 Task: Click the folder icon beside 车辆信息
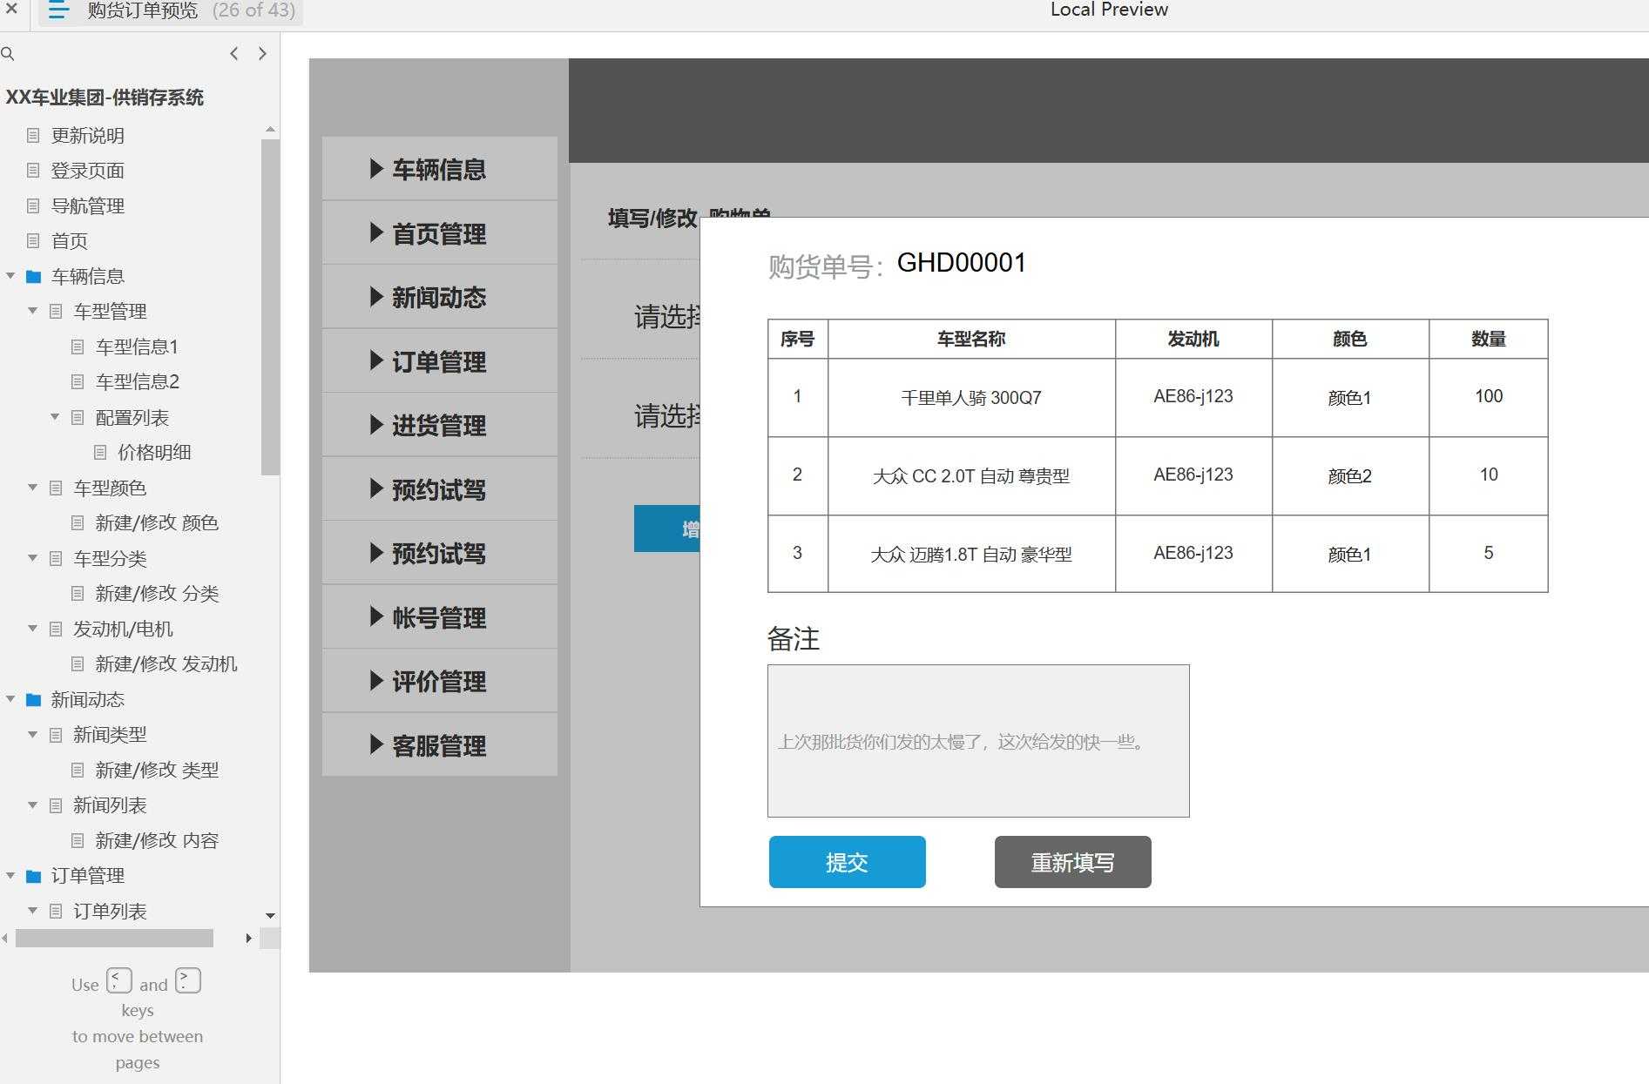(x=33, y=275)
